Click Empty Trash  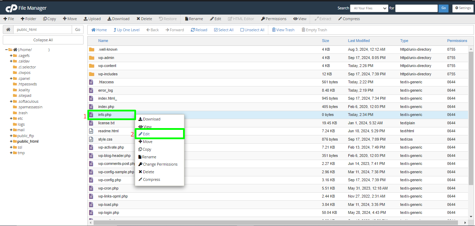coord(314,30)
